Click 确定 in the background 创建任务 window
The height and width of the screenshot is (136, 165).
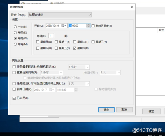[151, 111]
